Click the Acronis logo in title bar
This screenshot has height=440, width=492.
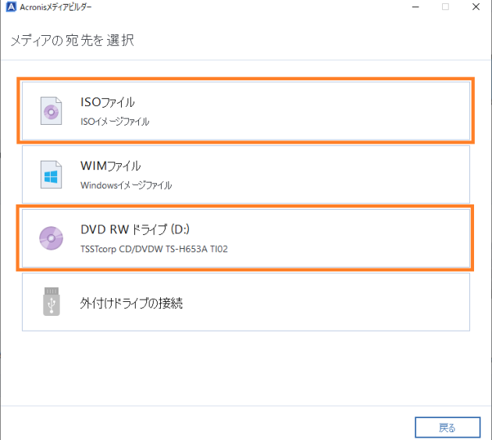click(x=10, y=7)
